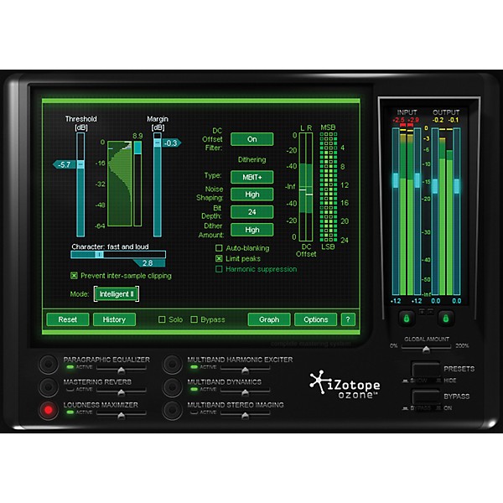Screen dimensions: 503x503
Task: Enable the Auto-blanking checkbox
Action: (x=219, y=248)
